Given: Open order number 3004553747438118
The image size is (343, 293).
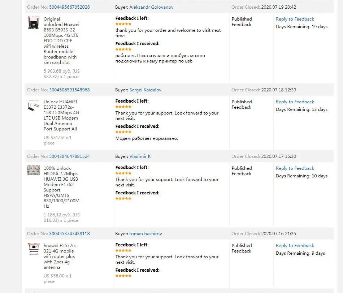Looking at the screenshot, I should point(69,234).
